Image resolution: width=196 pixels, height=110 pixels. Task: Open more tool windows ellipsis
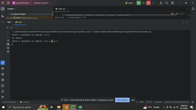tap(3, 22)
